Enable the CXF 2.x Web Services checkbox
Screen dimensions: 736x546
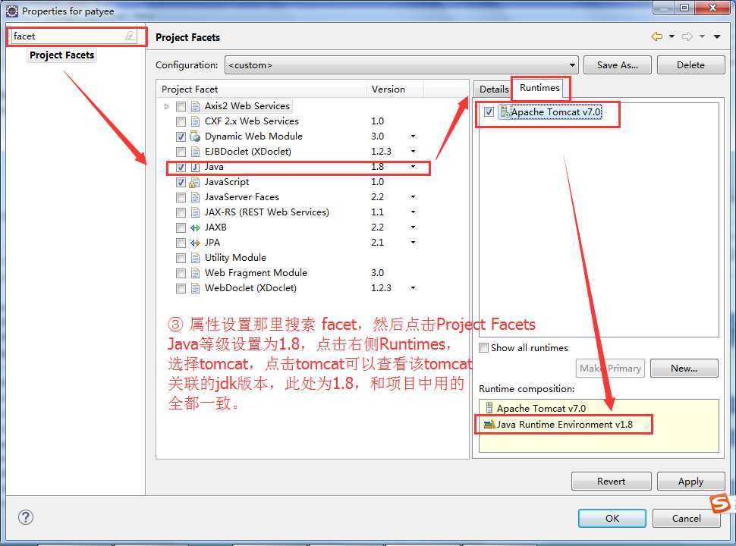tap(181, 121)
